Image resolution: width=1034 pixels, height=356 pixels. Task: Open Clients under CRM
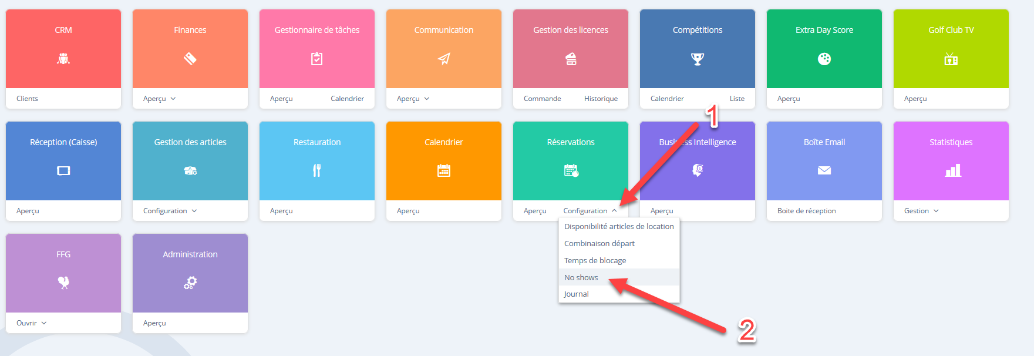(x=27, y=99)
